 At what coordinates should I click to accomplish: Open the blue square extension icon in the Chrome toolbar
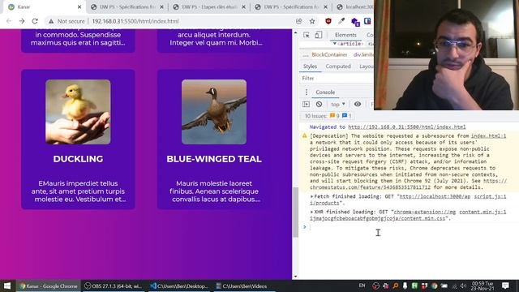(367, 21)
